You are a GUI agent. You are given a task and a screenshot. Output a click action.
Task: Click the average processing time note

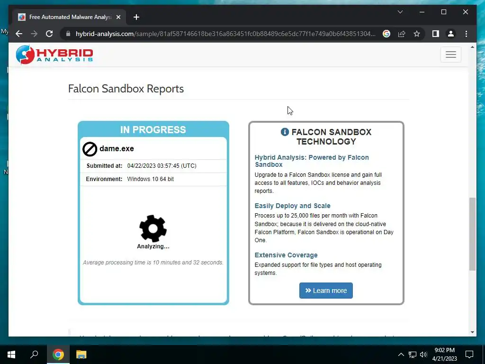pyautogui.click(x=153, y=263)
